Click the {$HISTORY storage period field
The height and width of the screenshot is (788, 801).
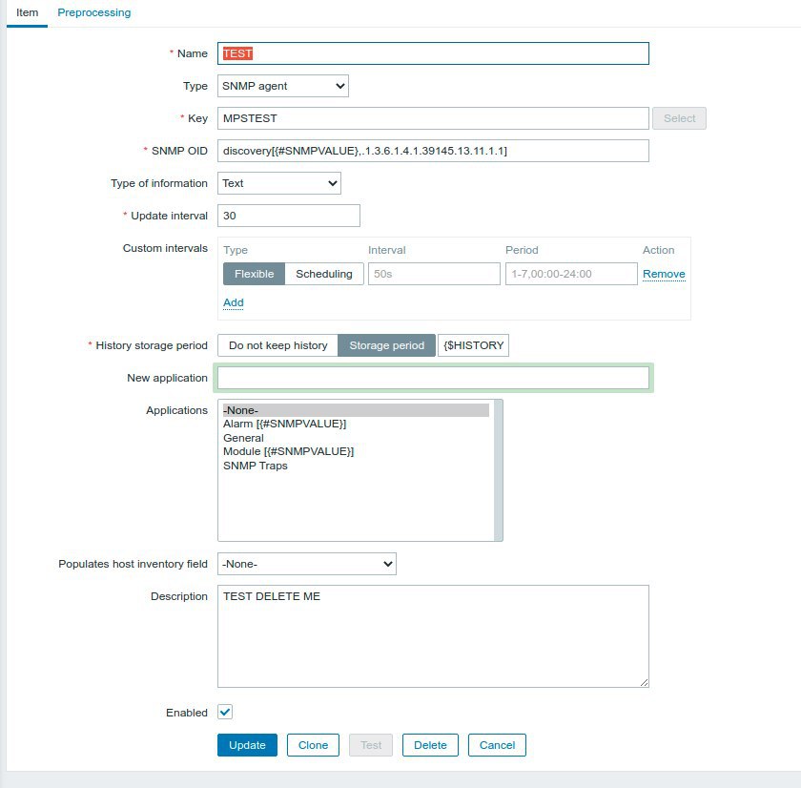[473, 345]
